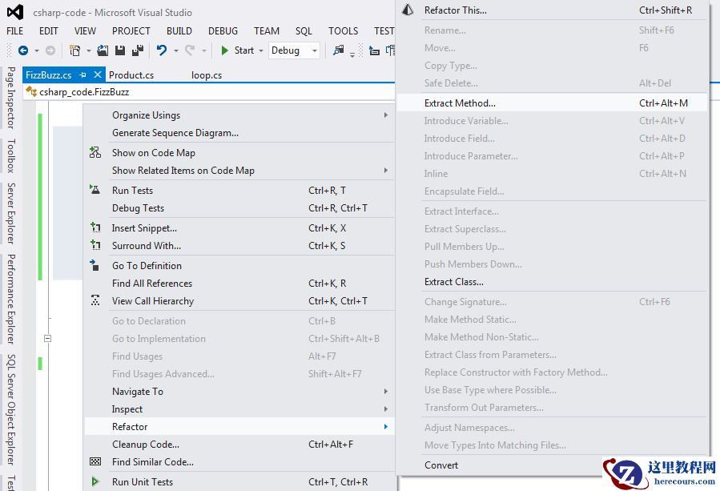
Task: Open the TOOLS menu
Action: pos(343,30)
